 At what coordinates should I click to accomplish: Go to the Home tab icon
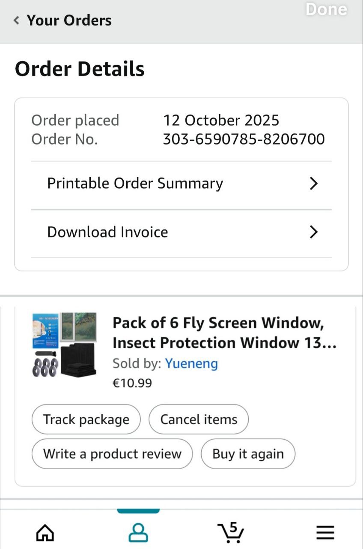pyautogui.click(x=45, y=533)
